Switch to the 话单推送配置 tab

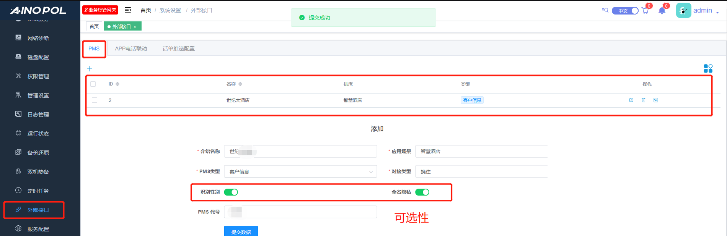(x=178, y=48)
